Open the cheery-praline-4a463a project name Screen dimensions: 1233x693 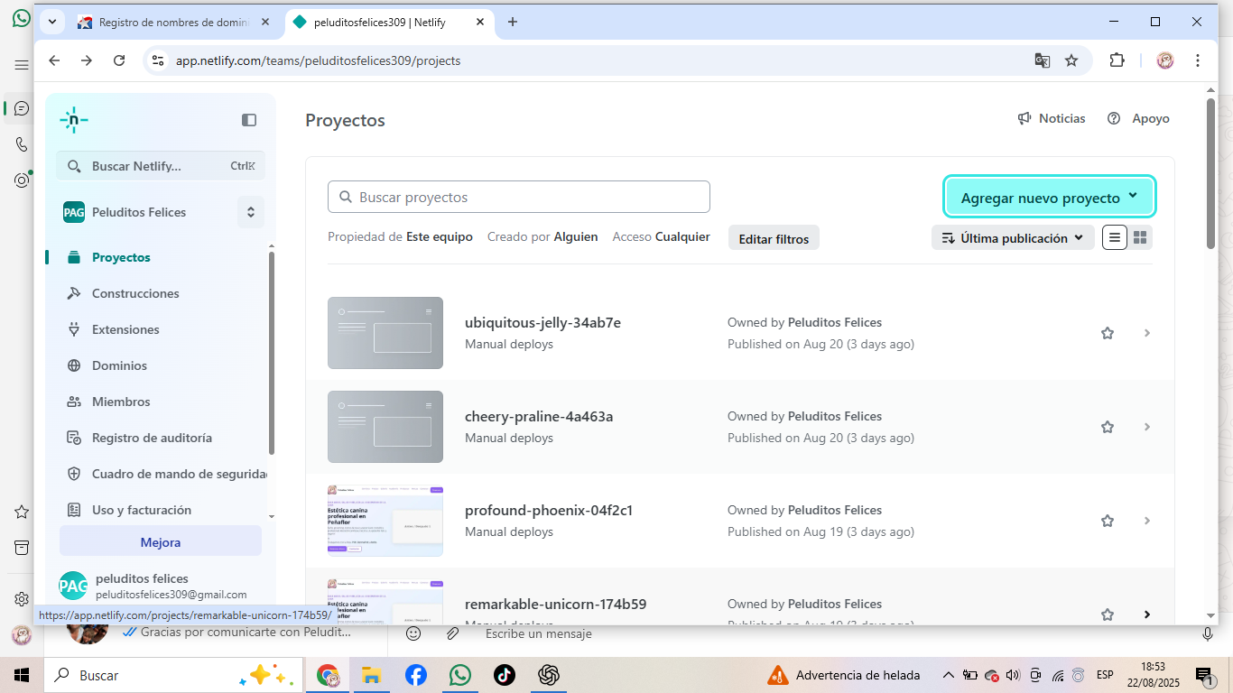(x=539, y=416)
